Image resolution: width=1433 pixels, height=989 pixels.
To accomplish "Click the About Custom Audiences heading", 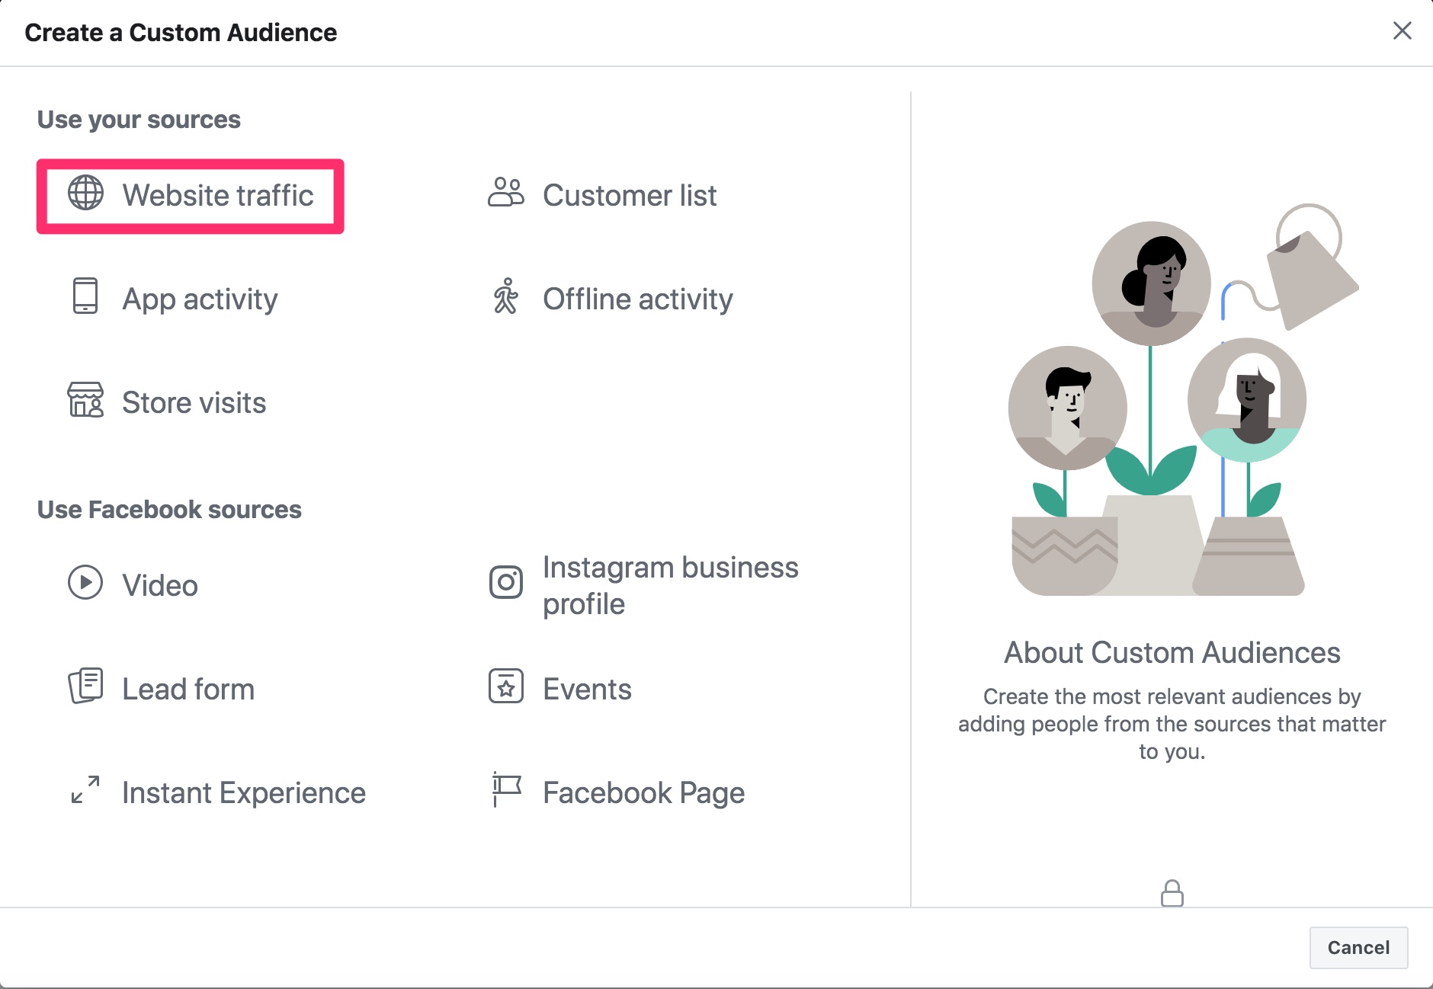I will (1172, 652).
